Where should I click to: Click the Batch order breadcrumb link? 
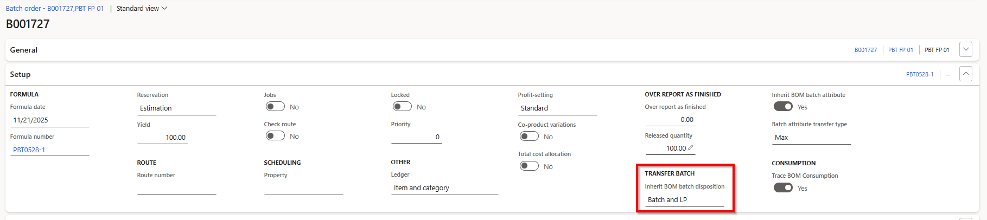tap(54, 9)
